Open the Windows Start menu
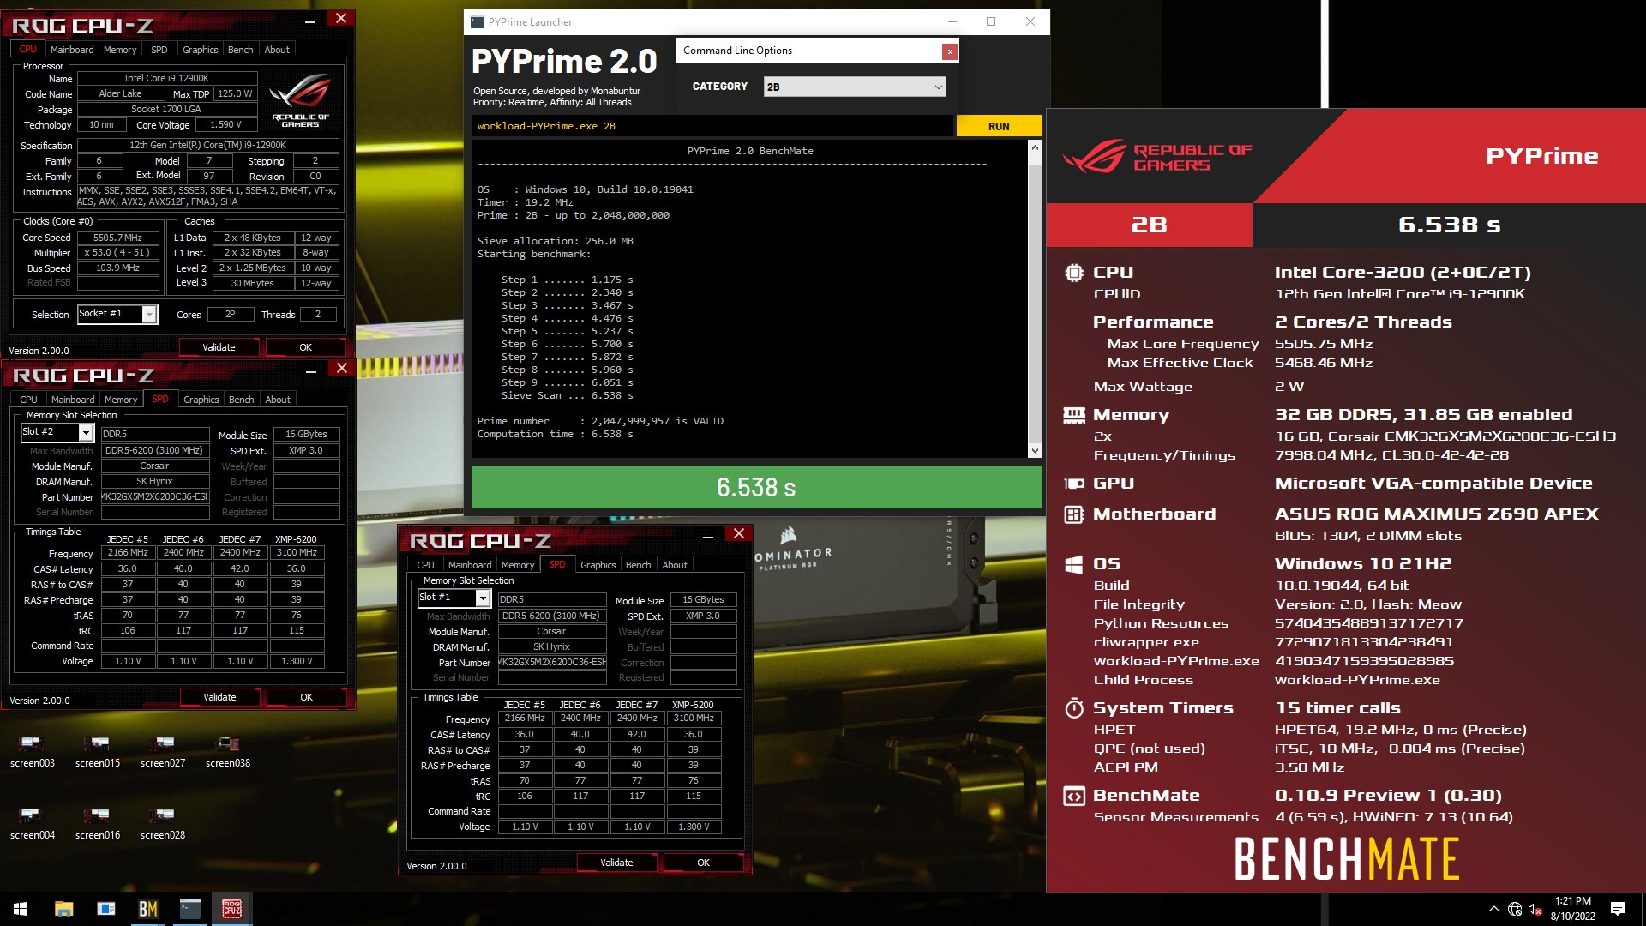The image size is (1646, 926). click(21, 909)
